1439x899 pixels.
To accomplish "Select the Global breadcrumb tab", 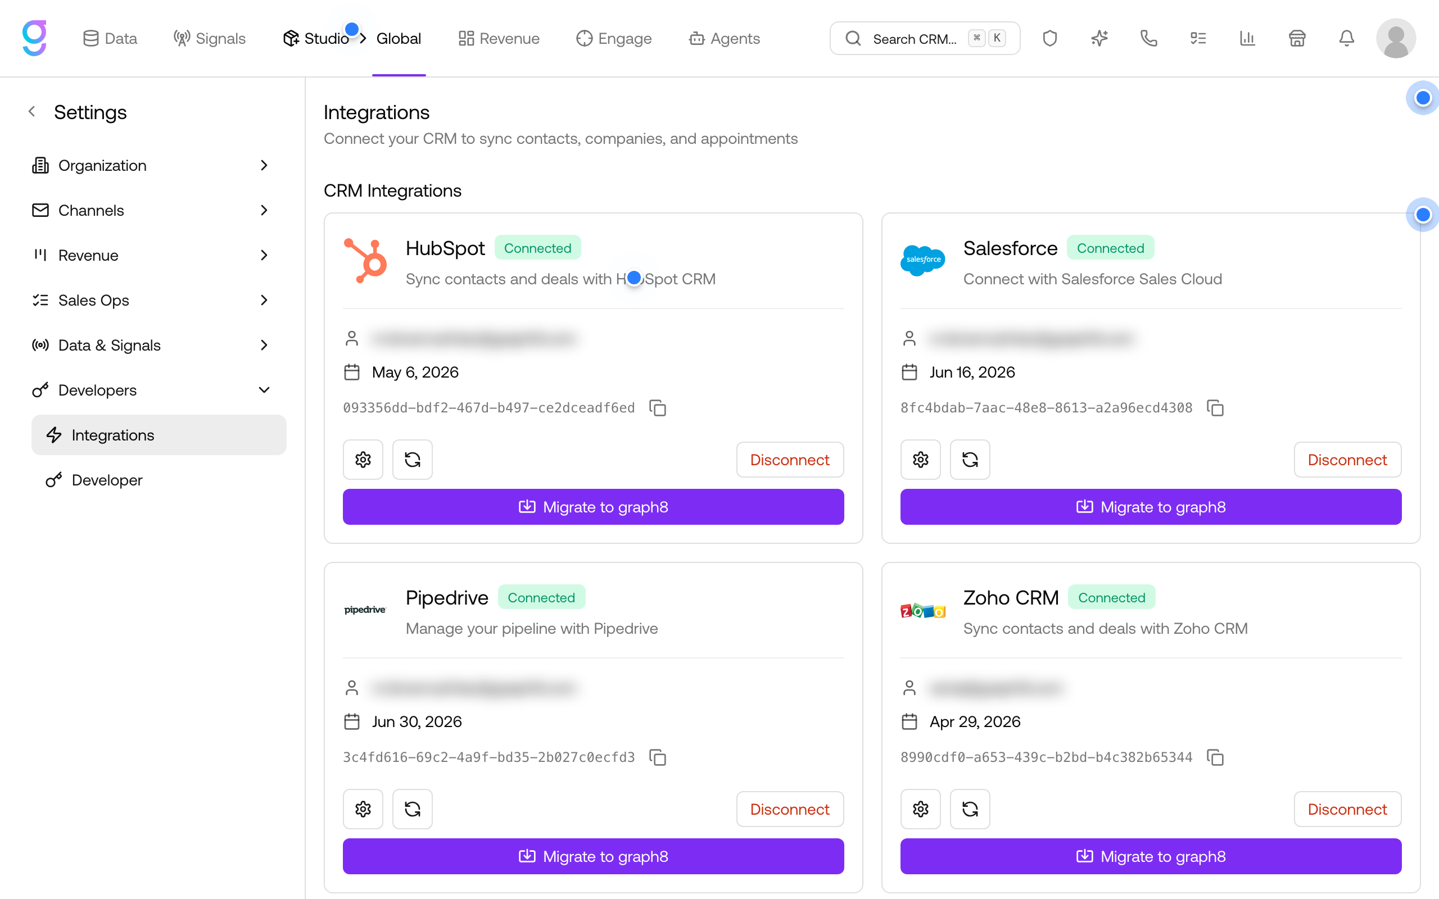I will tap(399, 39).
